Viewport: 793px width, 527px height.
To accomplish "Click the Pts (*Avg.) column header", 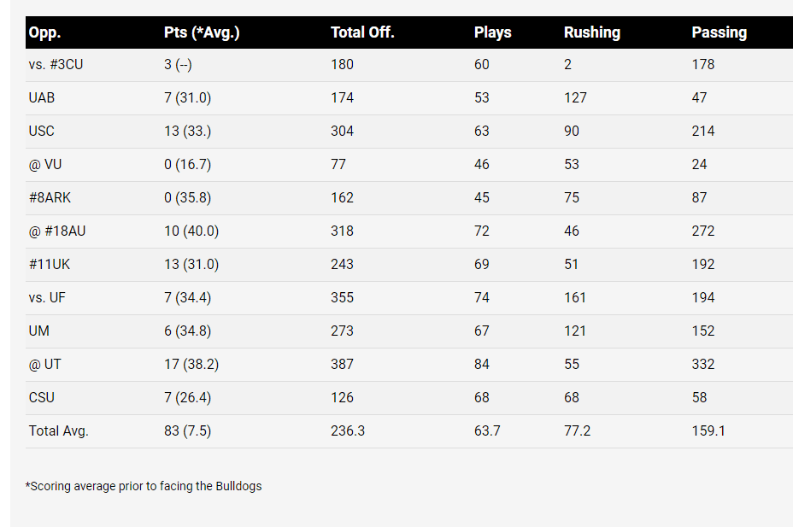I will tap(202, 32).
